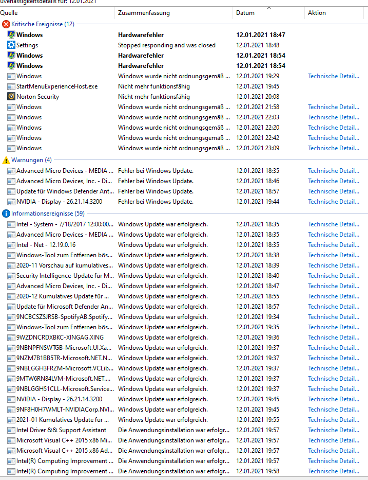This screenshot has height=480, width=368.
Task: Select the 2020-12 Kumulatives Update für ... text
Action: tap(63, 297)
